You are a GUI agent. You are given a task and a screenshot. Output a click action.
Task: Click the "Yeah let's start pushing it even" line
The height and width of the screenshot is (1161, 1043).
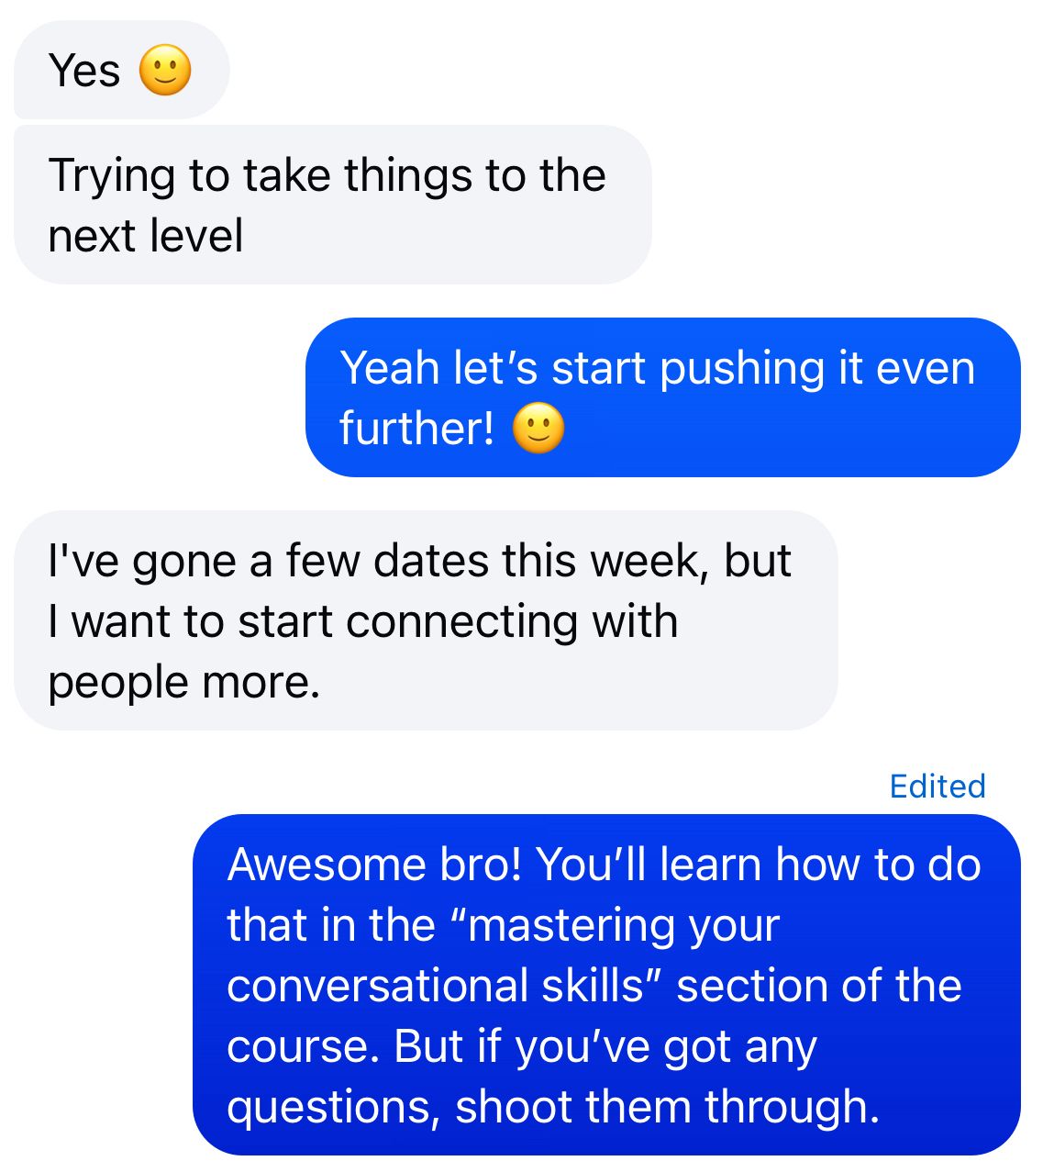coord(657,368)
